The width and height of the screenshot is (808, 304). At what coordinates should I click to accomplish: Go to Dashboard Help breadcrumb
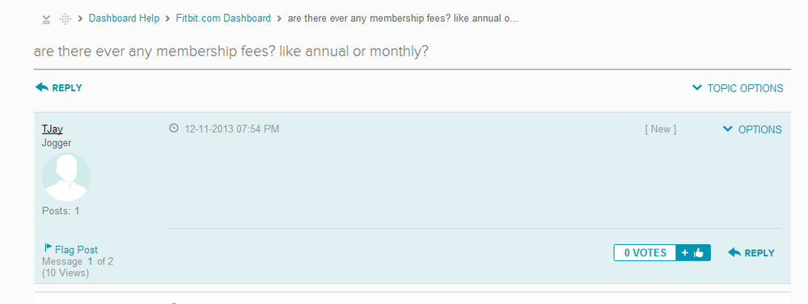[x=125, y=19]
